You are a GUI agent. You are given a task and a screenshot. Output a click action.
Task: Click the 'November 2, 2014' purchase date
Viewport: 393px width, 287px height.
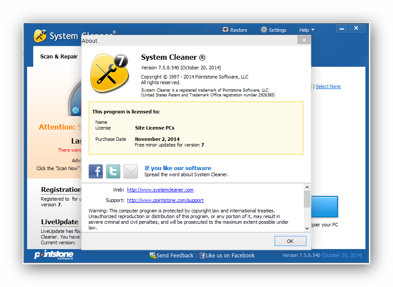pyautogui.click(x=157, y=139)
